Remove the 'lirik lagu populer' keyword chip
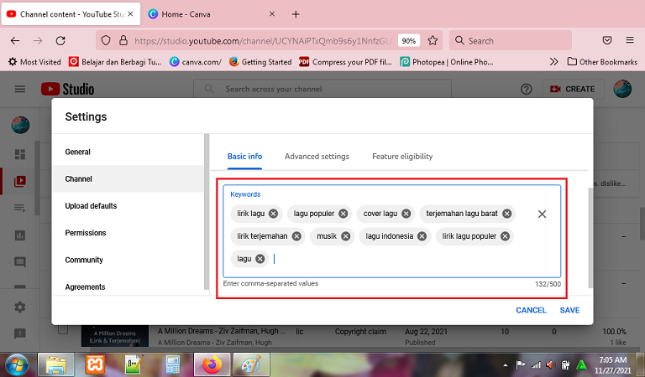Image resolution: width=645 pixels, height=377 pixels. [x=505, y=236]
